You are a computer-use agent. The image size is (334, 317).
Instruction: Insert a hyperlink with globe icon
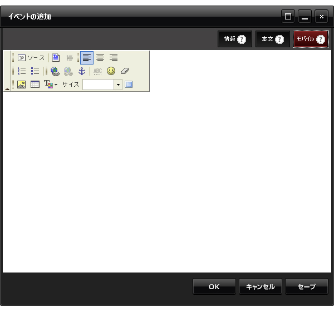pyautogui.click(x=55, y=71)
